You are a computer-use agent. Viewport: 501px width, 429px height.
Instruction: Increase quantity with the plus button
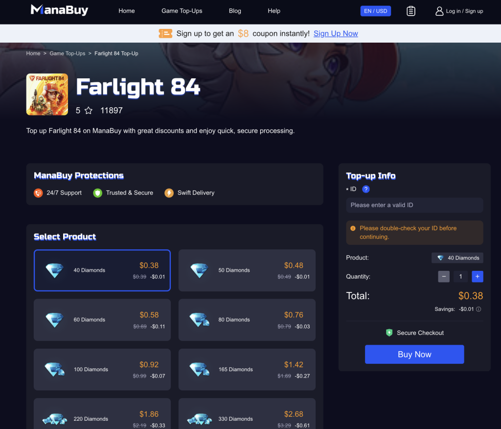tap(478, 276)
